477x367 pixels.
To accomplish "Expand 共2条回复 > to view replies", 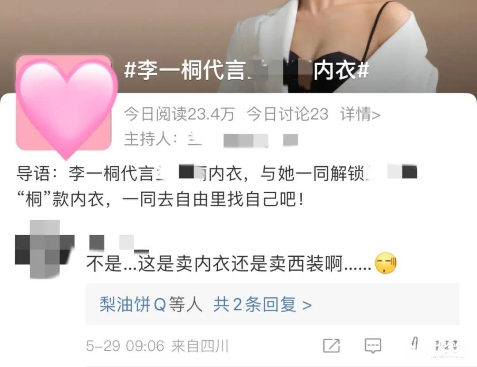I will click(x=262, y=304).
